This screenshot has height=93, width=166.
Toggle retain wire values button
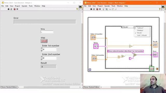click(x=107, y=9)
